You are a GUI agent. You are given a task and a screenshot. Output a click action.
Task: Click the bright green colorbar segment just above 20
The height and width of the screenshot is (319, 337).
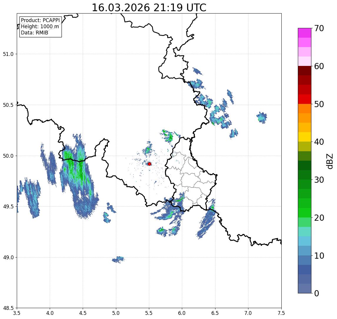(305, 212)
